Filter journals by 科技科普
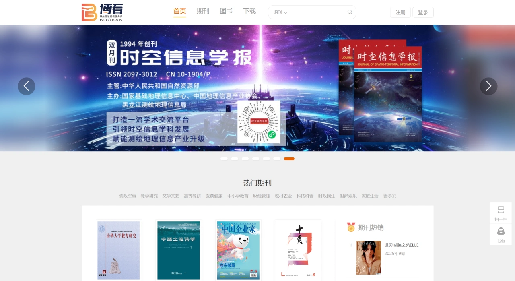Image resolution: width=515 pixels, height=281 pixels. (305, 196)
